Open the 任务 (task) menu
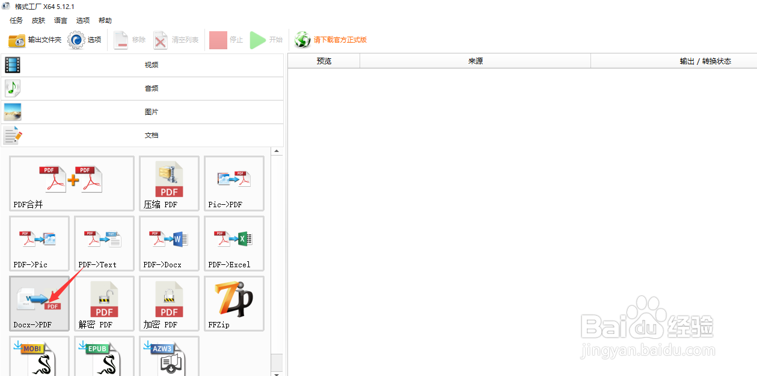 coord(16,20)
